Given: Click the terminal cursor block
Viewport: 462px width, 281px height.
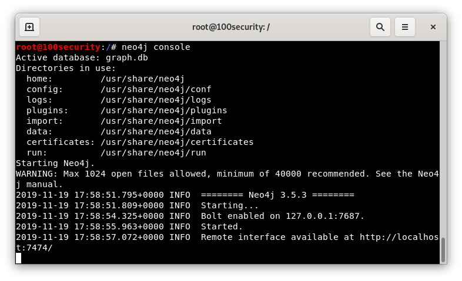Looking at the screenshot, I should (19, 258).
